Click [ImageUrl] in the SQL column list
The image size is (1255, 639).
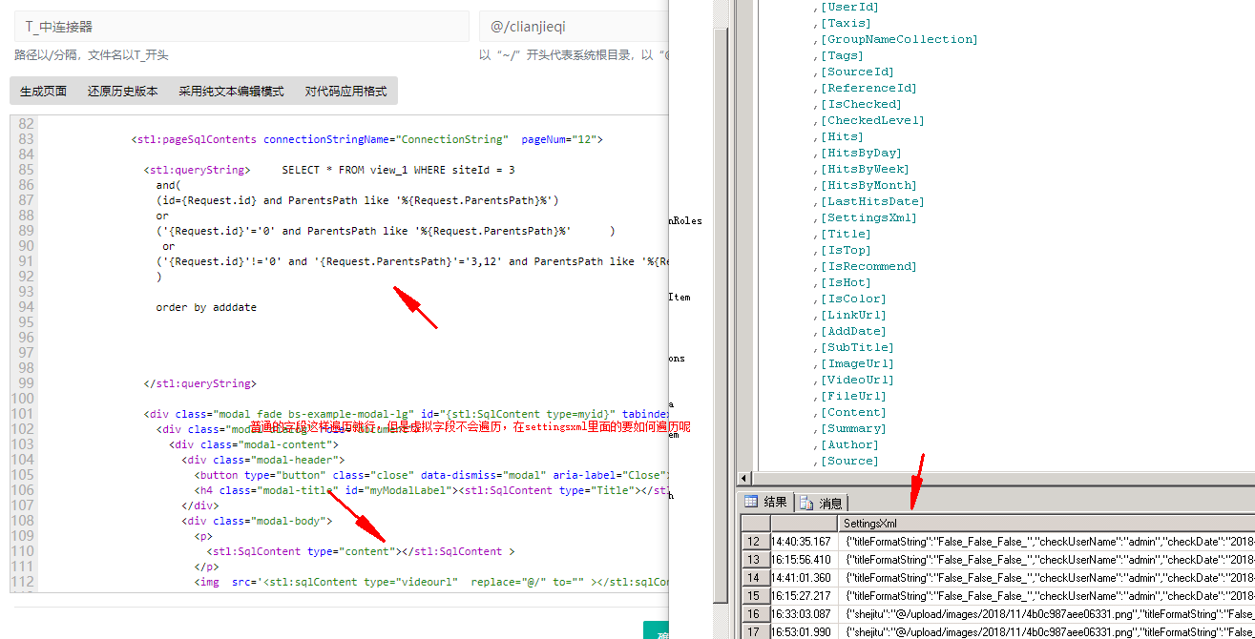pos(857,363)
